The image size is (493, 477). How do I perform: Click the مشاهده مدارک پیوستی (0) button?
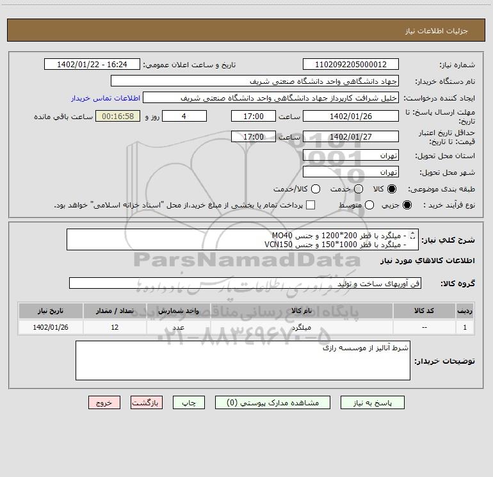273,403
